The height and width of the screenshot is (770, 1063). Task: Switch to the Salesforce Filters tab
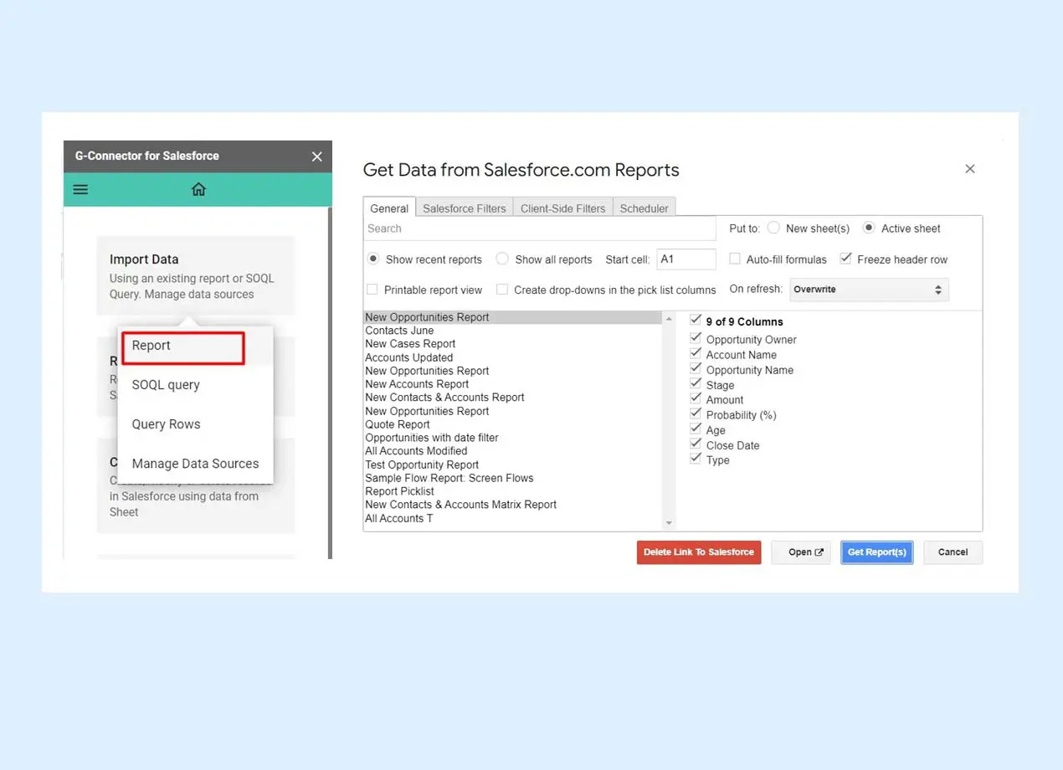pos(464,208)
